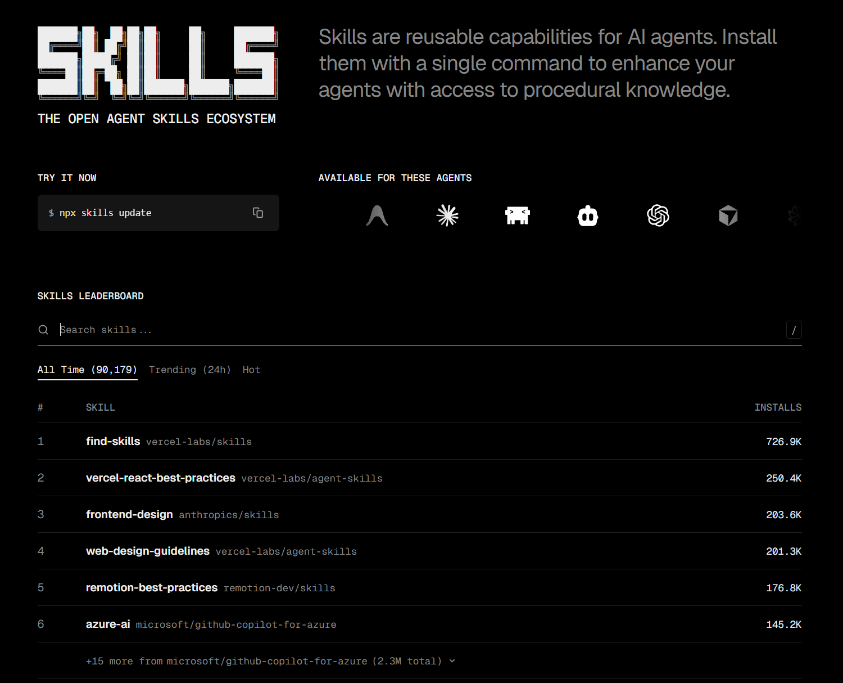Select the spark-shaped agent icon
Viewport: 843px width, 683px height.
pyautogui.click(x=447, y=215)
